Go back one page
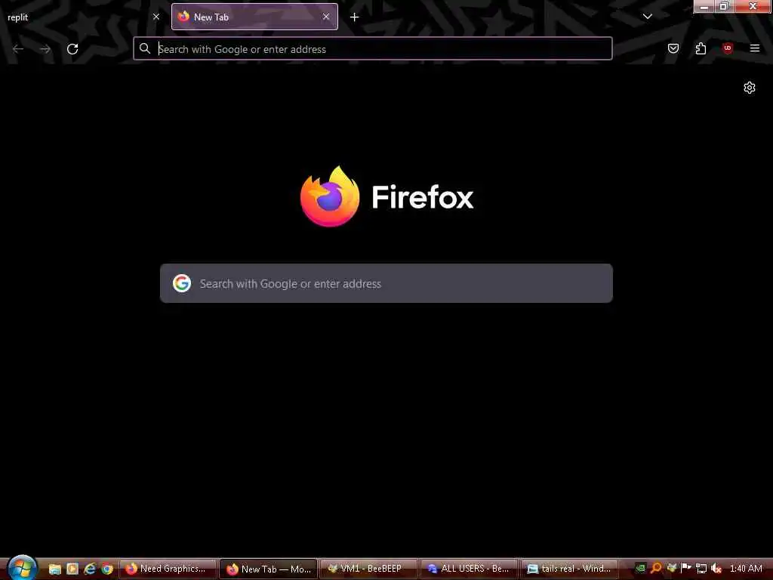Screen dimensions: 773x580 (18, 49)
